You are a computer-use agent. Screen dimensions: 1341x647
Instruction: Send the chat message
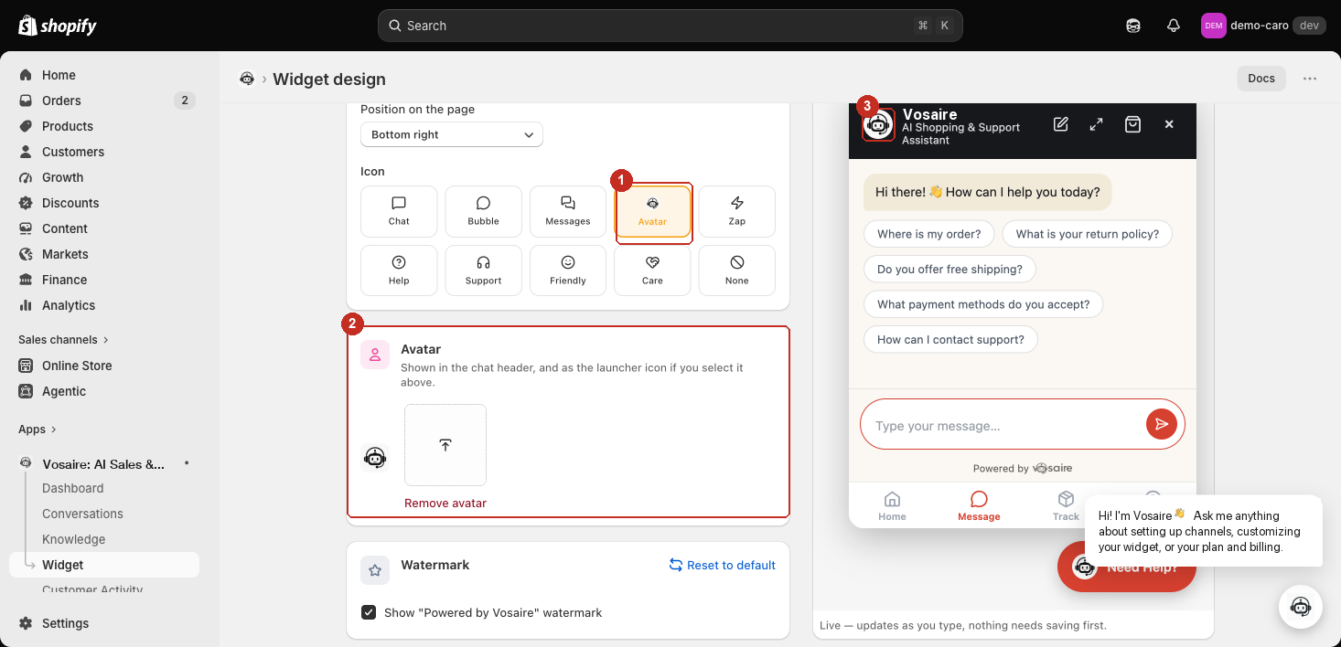(1161, 424)
